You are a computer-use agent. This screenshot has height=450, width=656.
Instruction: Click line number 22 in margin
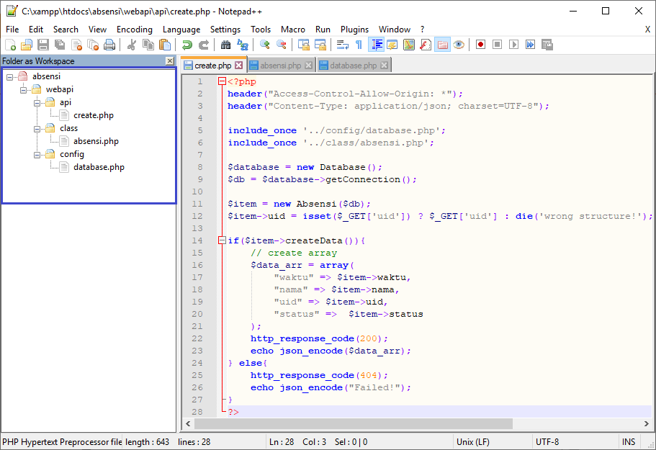pos(197,338)
